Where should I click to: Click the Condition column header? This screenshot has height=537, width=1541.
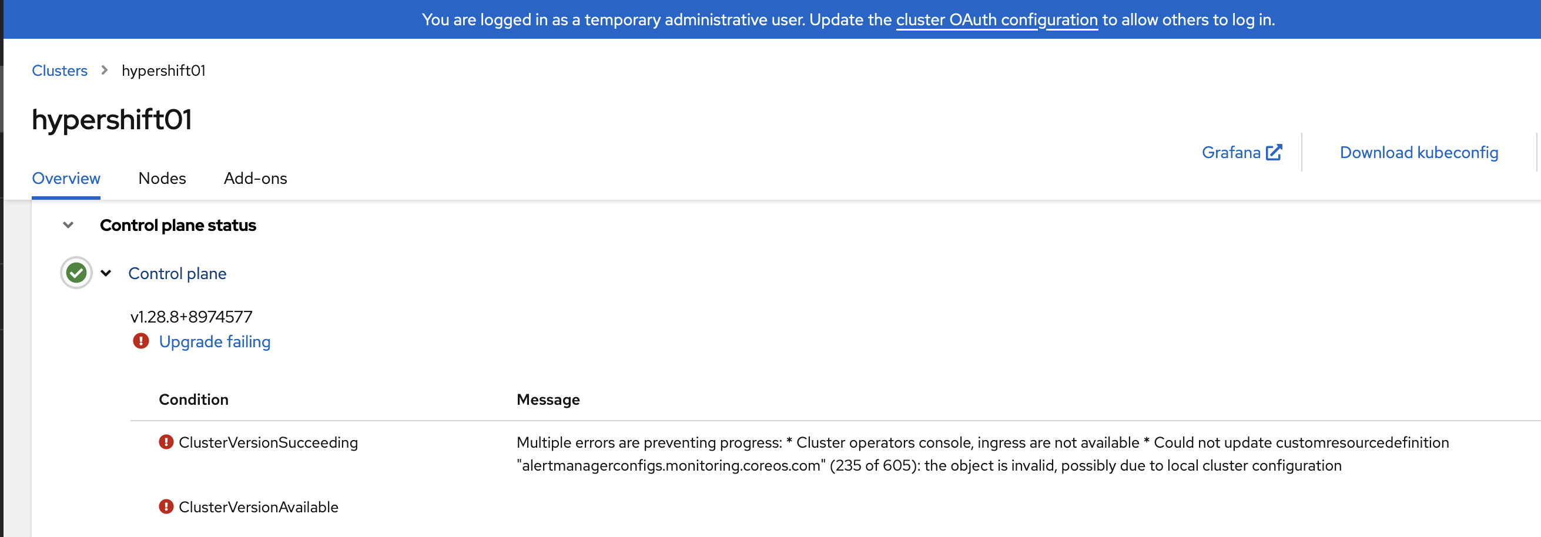(193, 400)
